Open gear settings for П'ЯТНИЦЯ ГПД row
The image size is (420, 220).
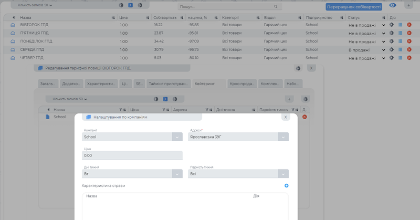[391, 33]
